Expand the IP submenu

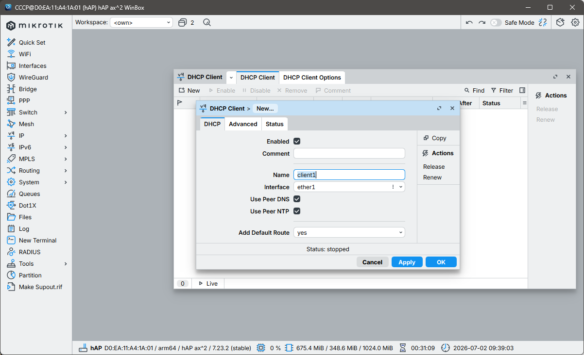coord(66,135)
